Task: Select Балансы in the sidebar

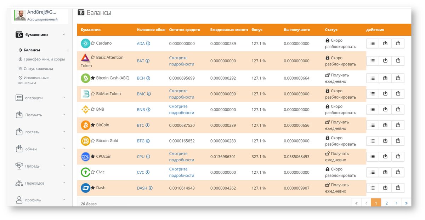Action: tap(29, 50)
